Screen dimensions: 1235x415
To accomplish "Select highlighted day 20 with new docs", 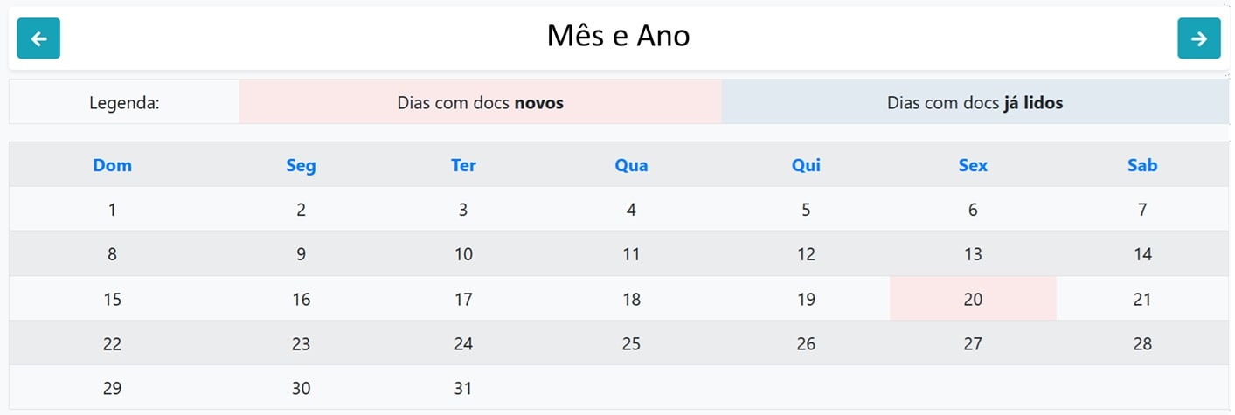I will 973,299.
